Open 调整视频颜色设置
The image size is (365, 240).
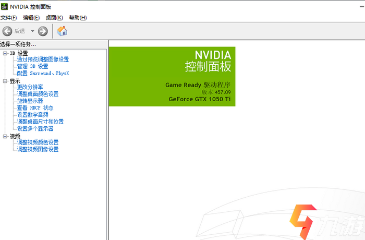coord(38,142)
